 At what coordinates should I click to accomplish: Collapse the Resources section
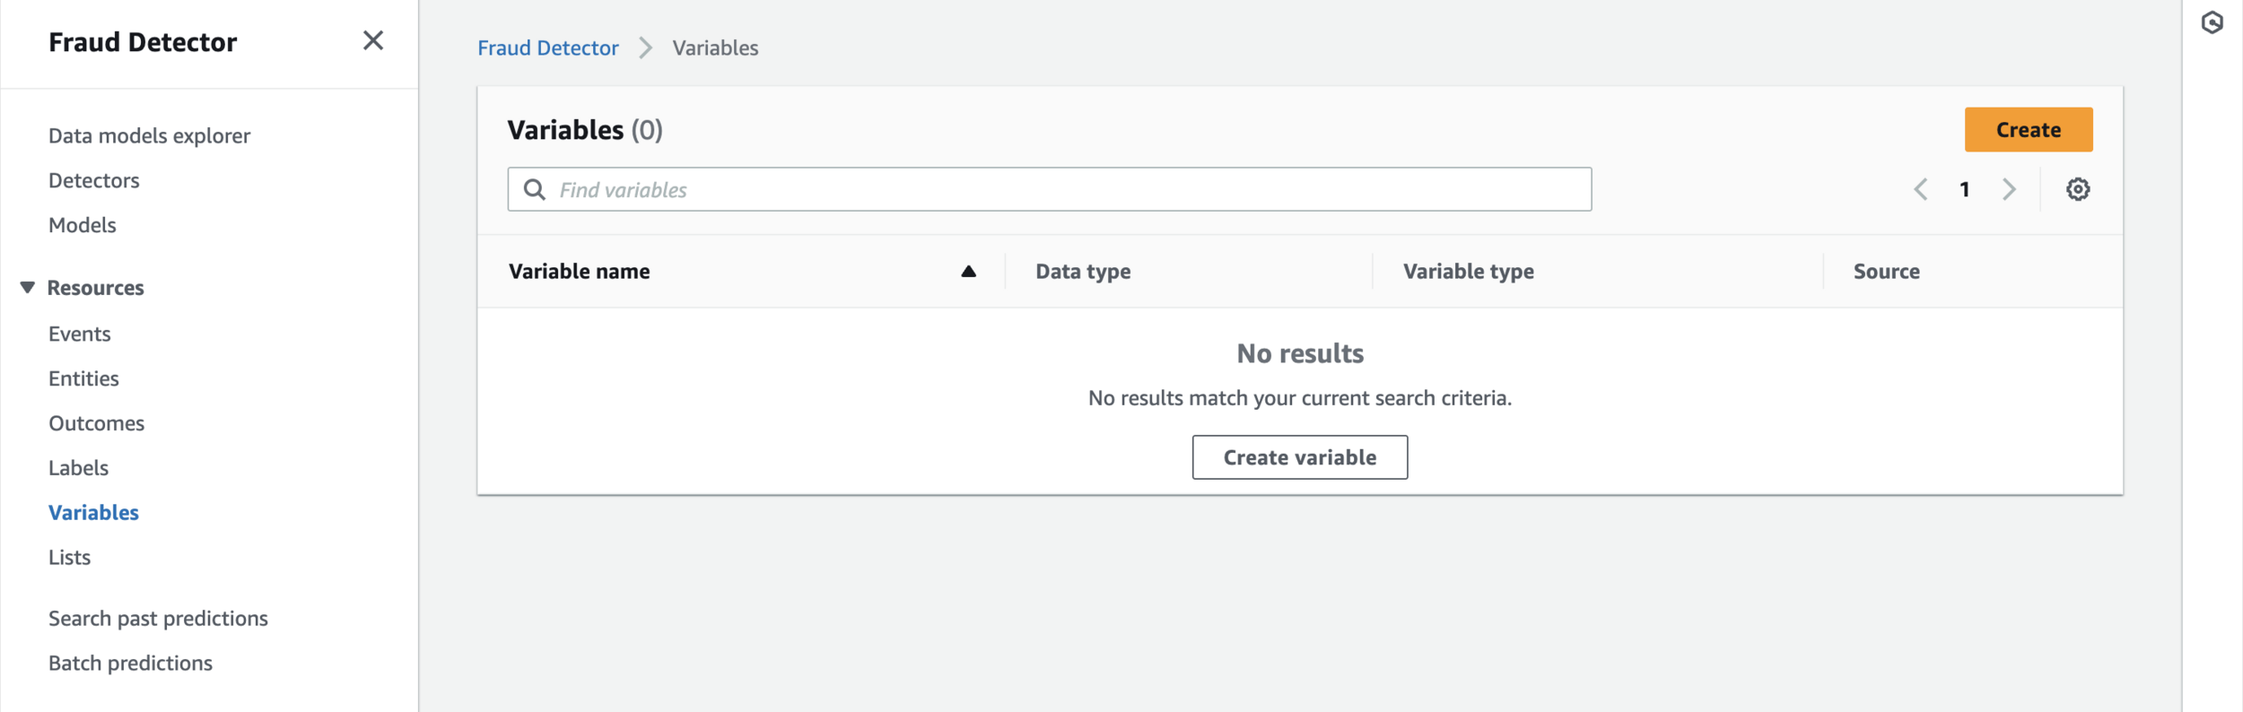coord(28,288)
